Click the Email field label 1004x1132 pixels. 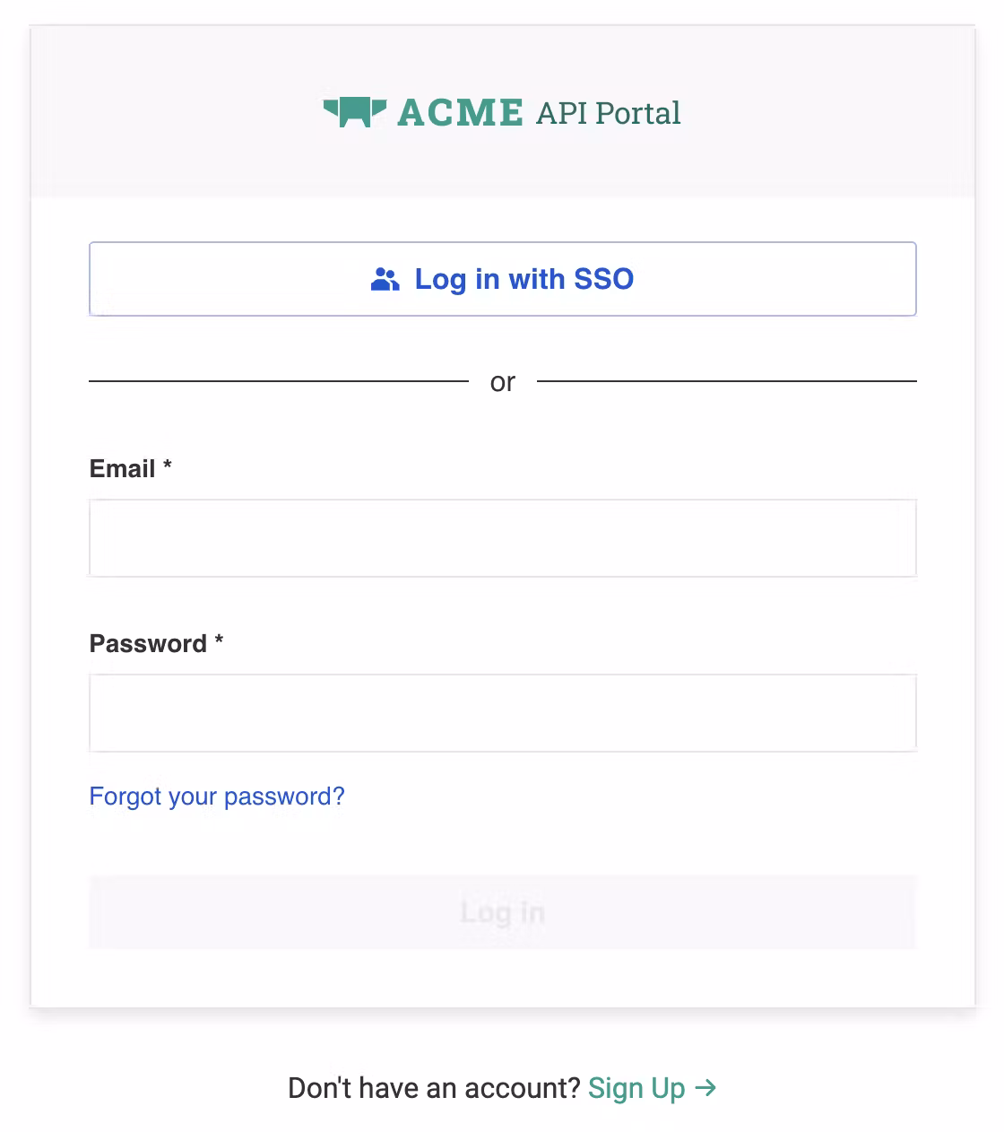[122, 469]
